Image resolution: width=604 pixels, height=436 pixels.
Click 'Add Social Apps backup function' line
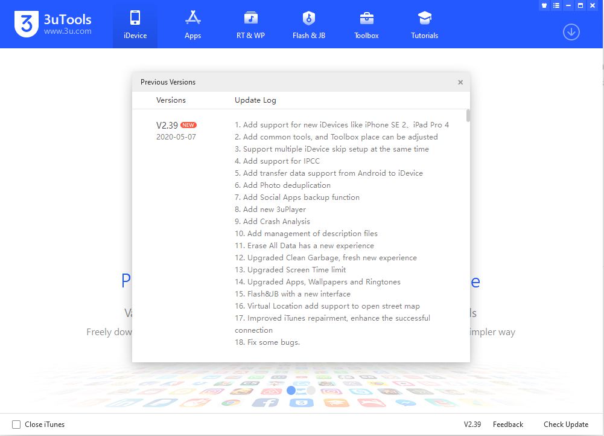pos(297,197)
